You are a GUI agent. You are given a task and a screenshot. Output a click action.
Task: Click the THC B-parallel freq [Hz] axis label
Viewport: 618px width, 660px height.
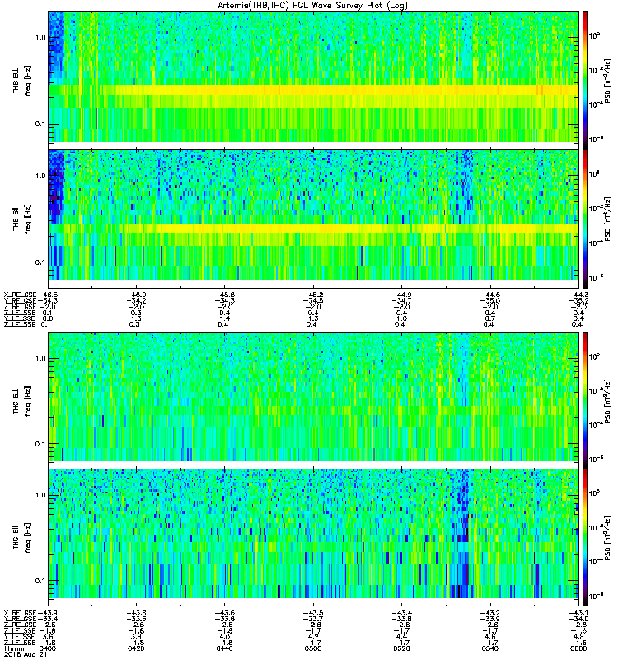coord(28,538)
